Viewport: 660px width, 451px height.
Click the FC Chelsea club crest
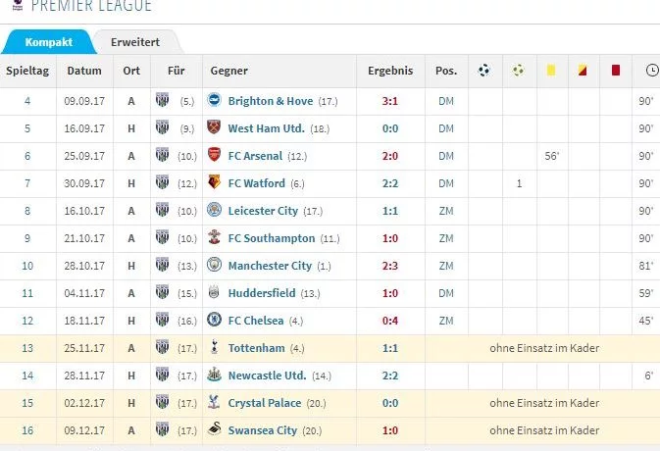pos(215,321)
